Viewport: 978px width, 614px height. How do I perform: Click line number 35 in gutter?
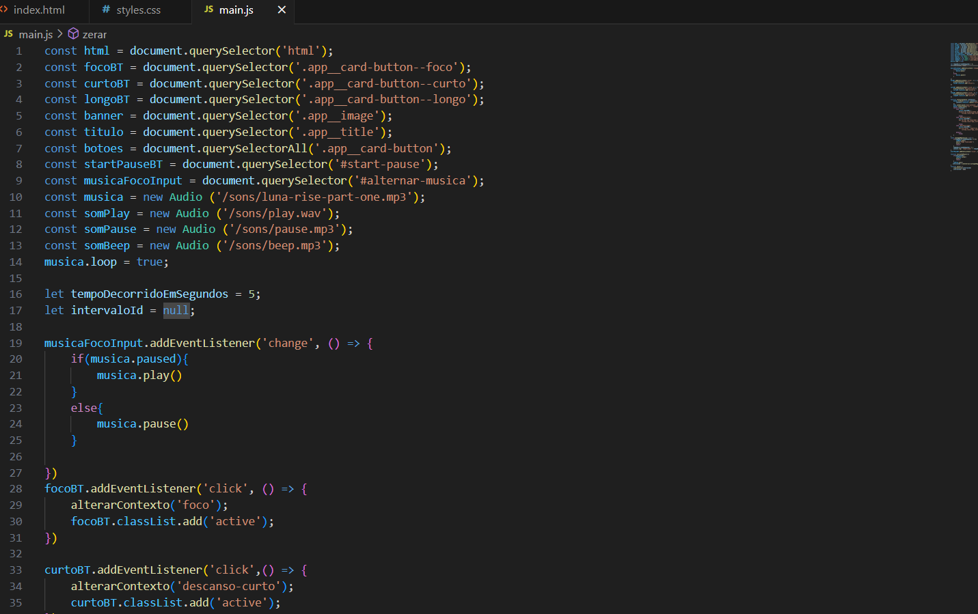coord(16,603)
